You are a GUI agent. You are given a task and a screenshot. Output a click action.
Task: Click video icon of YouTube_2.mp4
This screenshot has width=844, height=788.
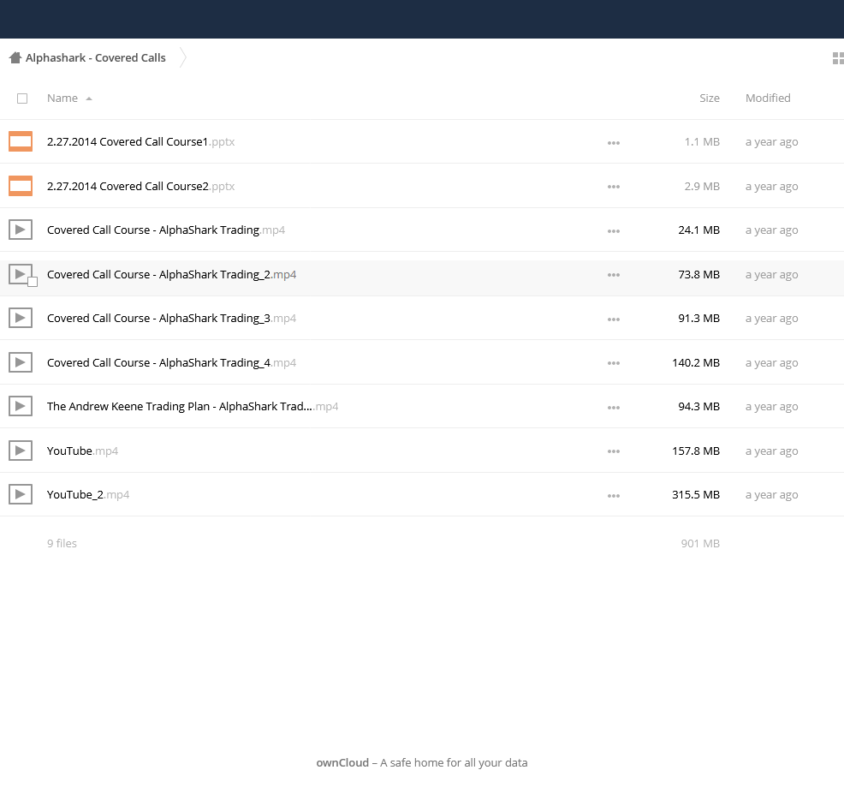click(21, 494)
